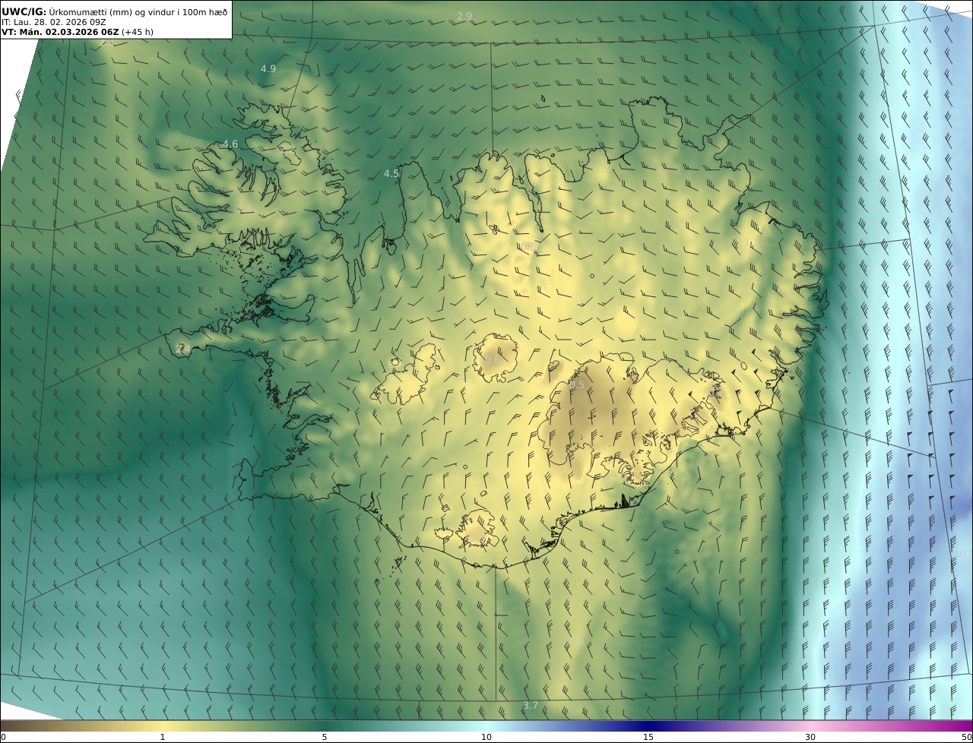The image size is (973, 743).
Task: Click the '4.9' value label on the map
Action: [x=268, y=68]
